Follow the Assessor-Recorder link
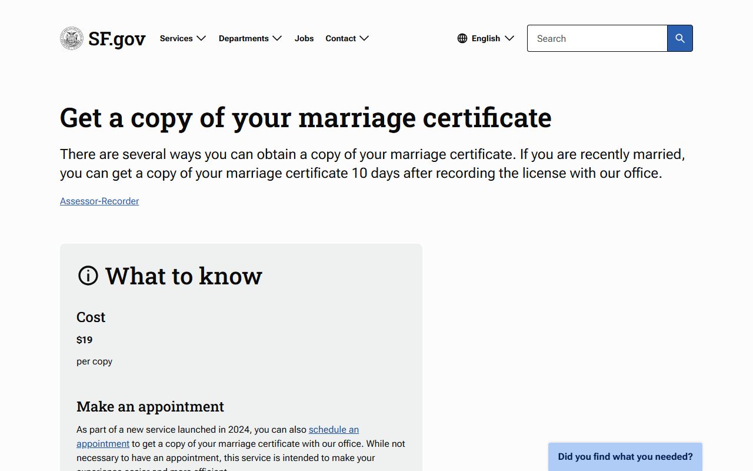The height and width of the screenshot is (471, 753). click(x=99, y=201)
